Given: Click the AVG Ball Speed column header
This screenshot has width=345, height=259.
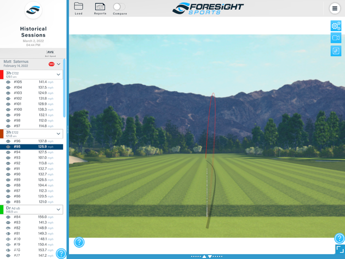Looking at the screenshot, I should pos(50,54).
